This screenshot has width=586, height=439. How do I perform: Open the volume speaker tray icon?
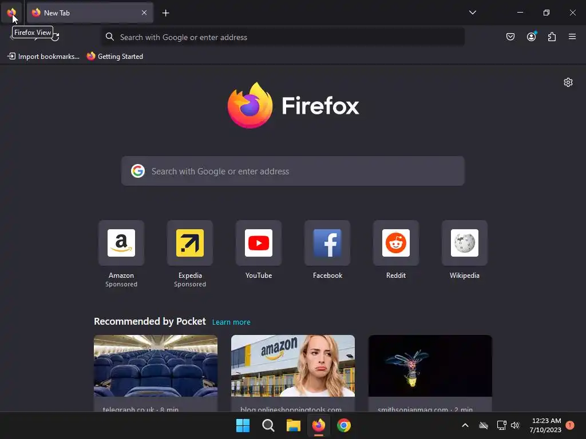point(515,425)
